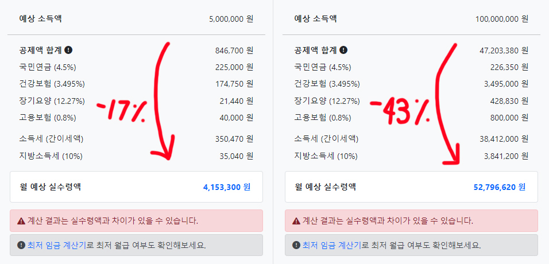The height and width of the screenshot is (264, 549).
Task: Click the 100,000,000 원 예상 소득액 value
Action: point(502,19)
